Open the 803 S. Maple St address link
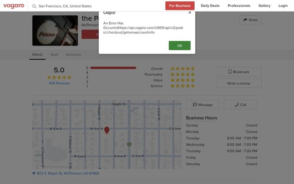 click(x=68, y=173)
